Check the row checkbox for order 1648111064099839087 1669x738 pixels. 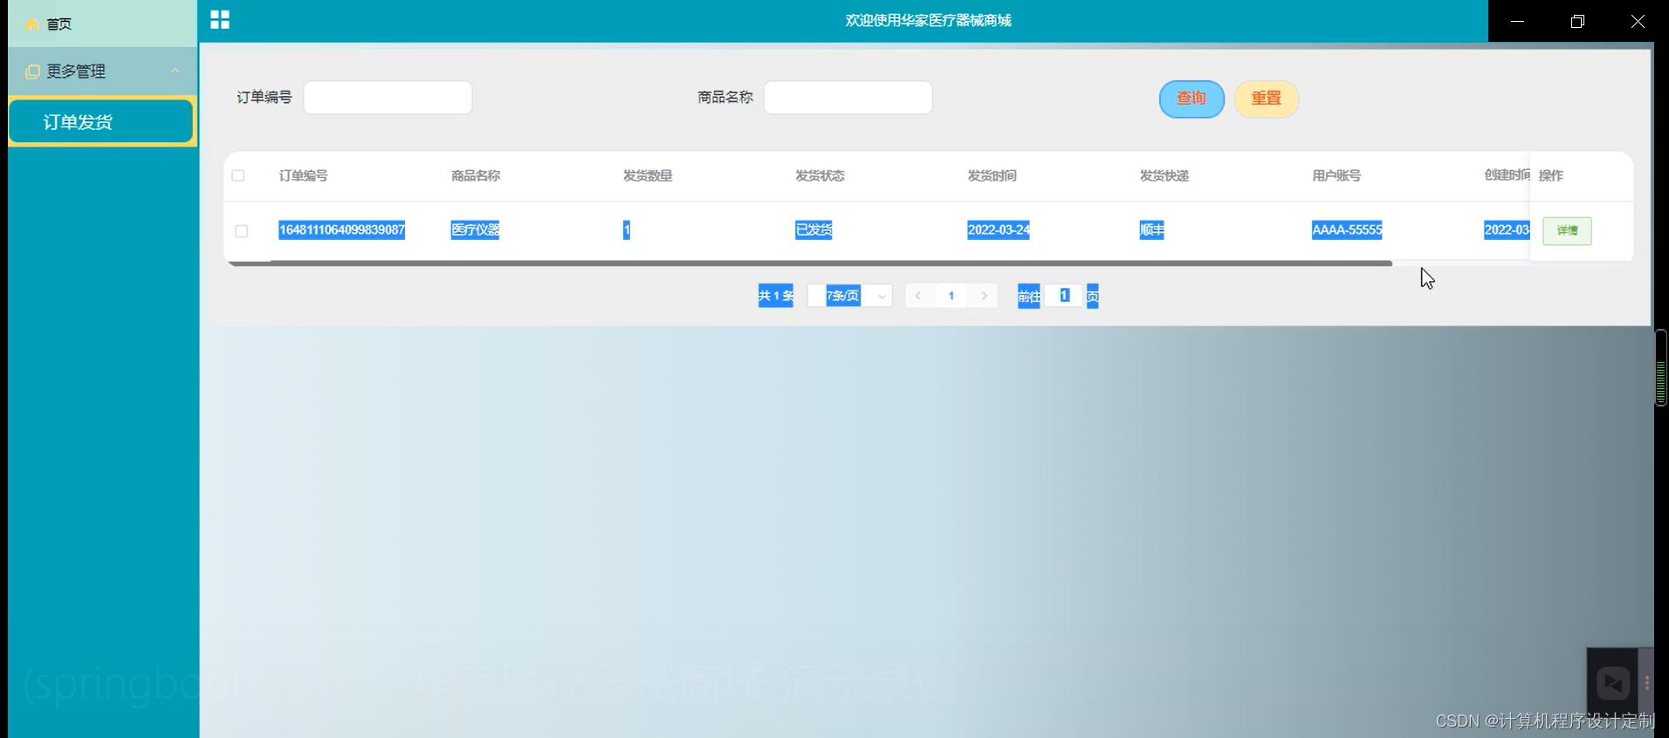point(242,231)
